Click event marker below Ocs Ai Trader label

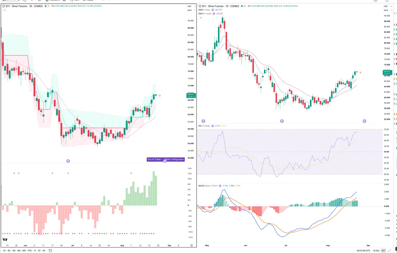tap(165, 161)
